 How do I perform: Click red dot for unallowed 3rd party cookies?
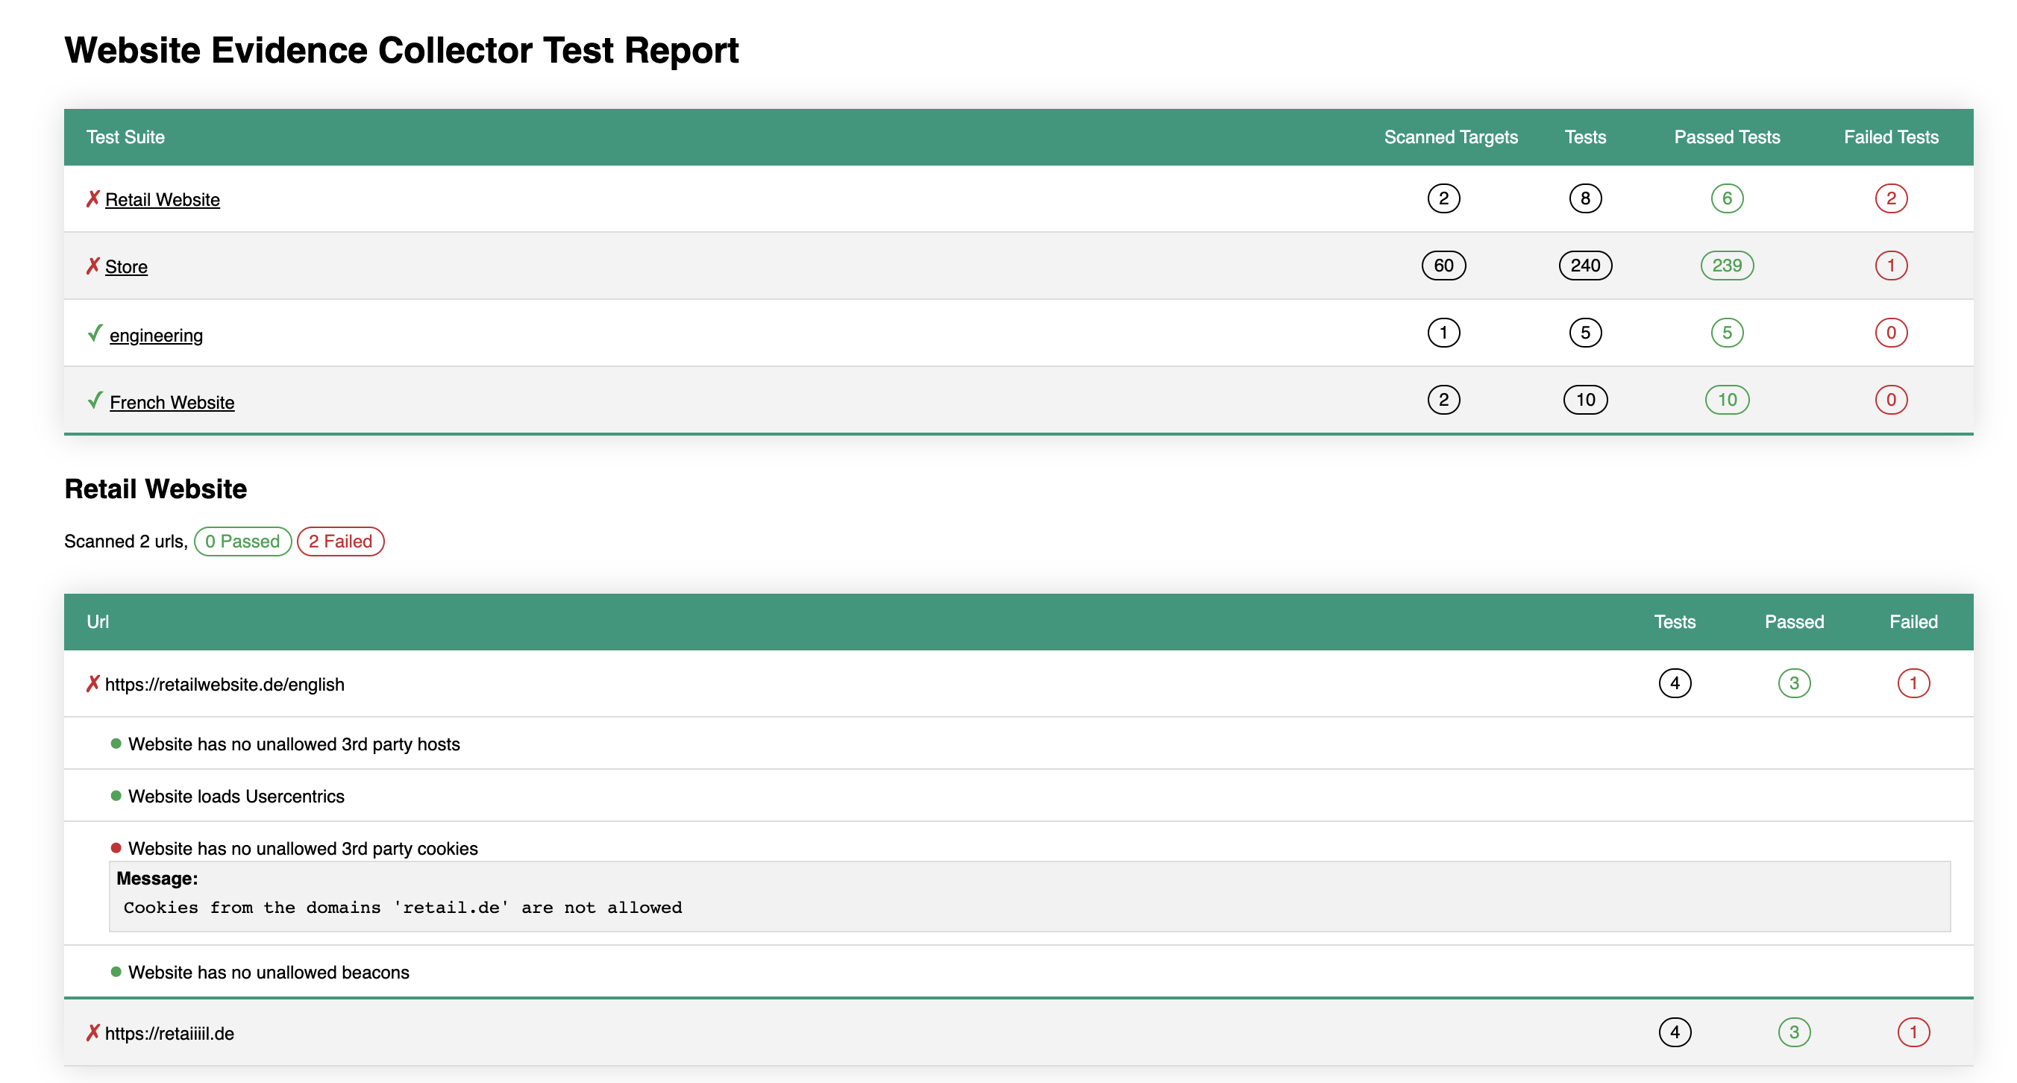tap(116, 847)
